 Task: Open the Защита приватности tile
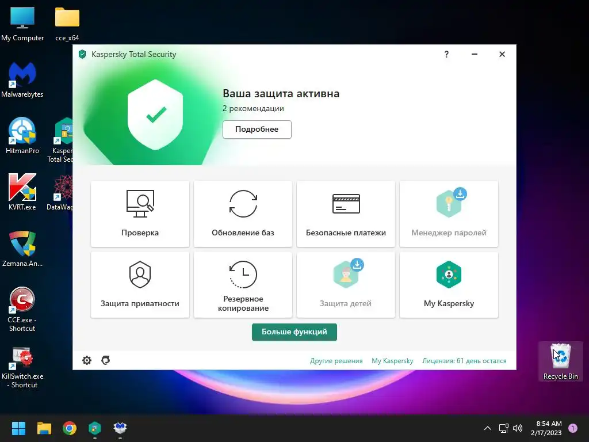click(140, 284)
